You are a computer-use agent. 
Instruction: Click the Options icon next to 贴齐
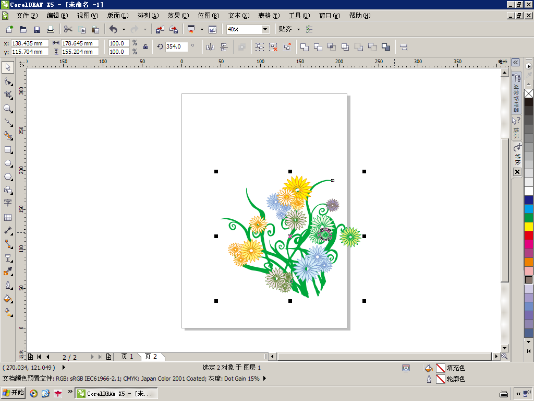[x=309, y=29]
